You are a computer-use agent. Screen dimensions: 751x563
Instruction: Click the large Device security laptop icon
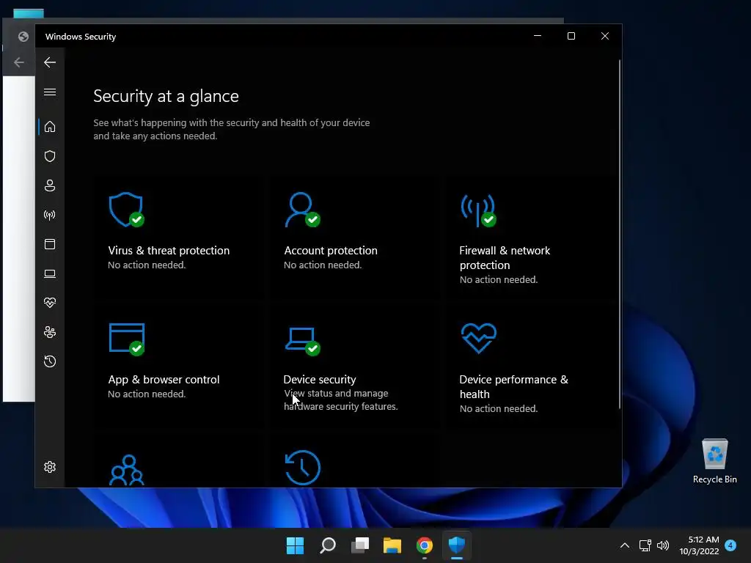coord(302,341)
